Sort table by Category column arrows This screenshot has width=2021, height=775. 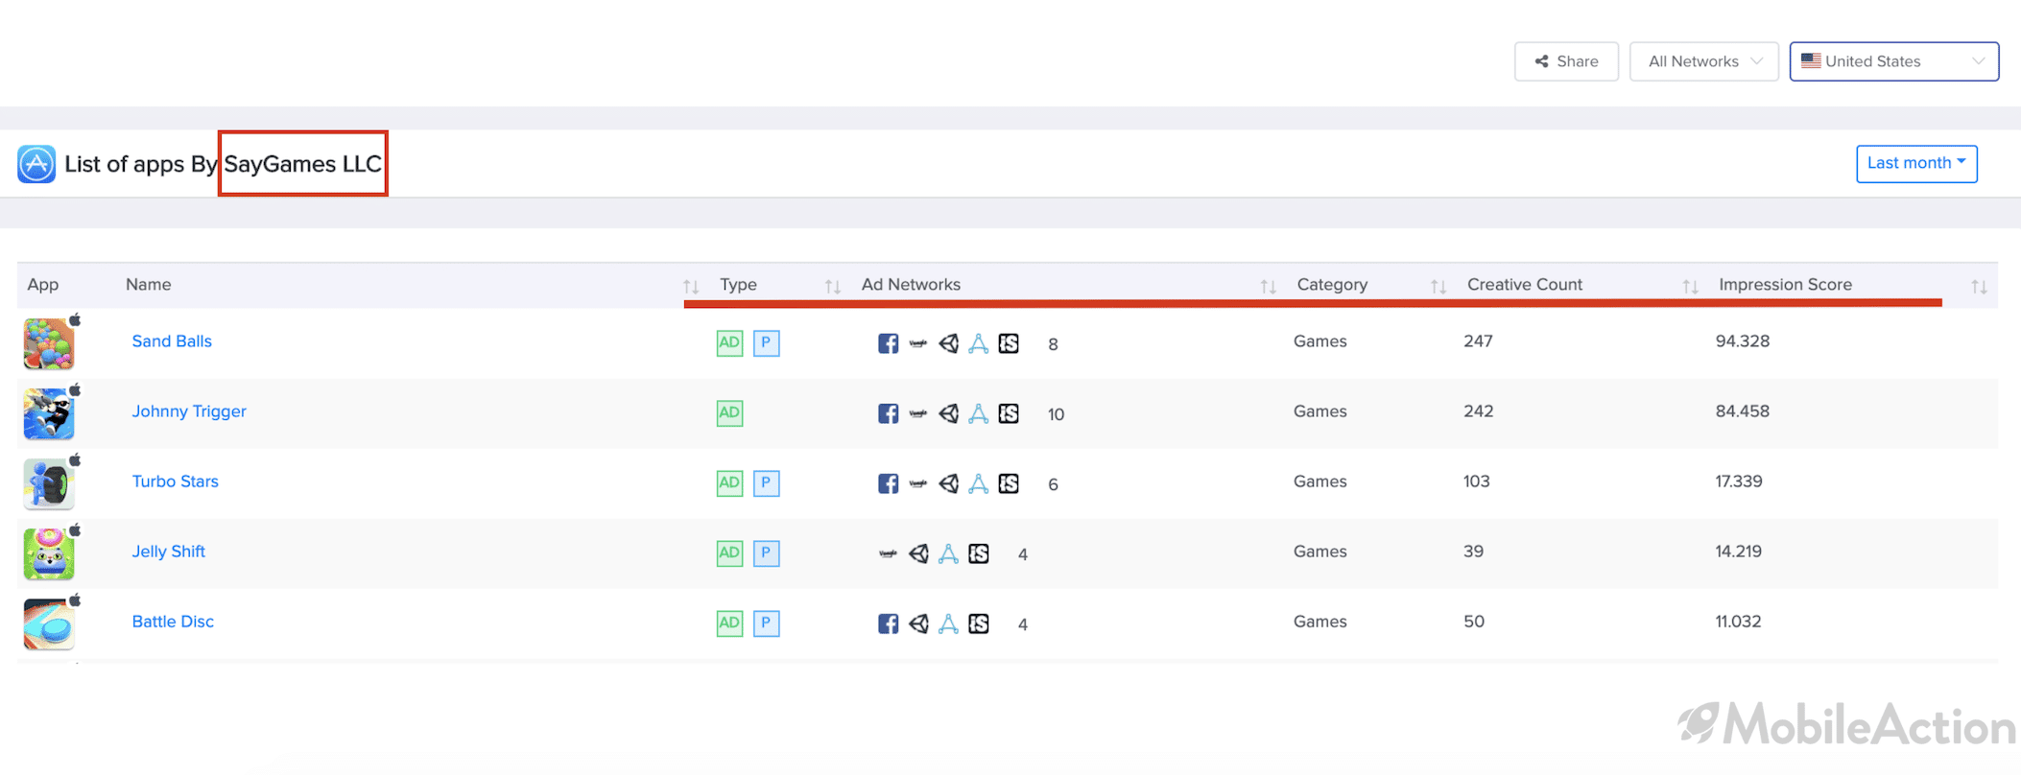point(1438,286)
